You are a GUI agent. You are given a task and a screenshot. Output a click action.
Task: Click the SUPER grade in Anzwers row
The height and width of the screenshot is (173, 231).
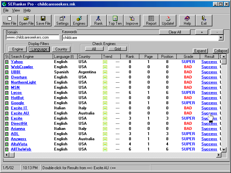tap(188, 139)
